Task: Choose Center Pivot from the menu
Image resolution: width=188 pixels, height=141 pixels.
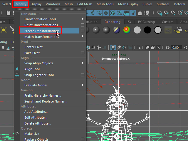Action: point(33,47)
